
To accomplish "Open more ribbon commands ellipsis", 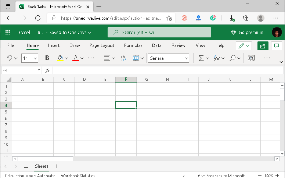I will [267, 58].
